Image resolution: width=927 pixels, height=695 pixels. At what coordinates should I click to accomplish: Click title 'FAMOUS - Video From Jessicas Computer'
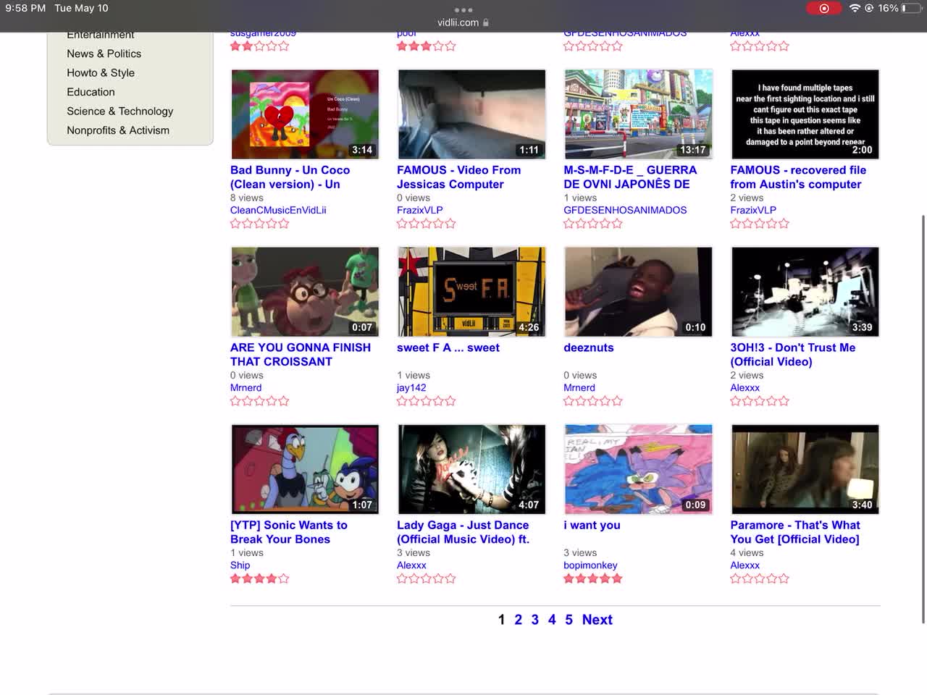tap(458, 177)
